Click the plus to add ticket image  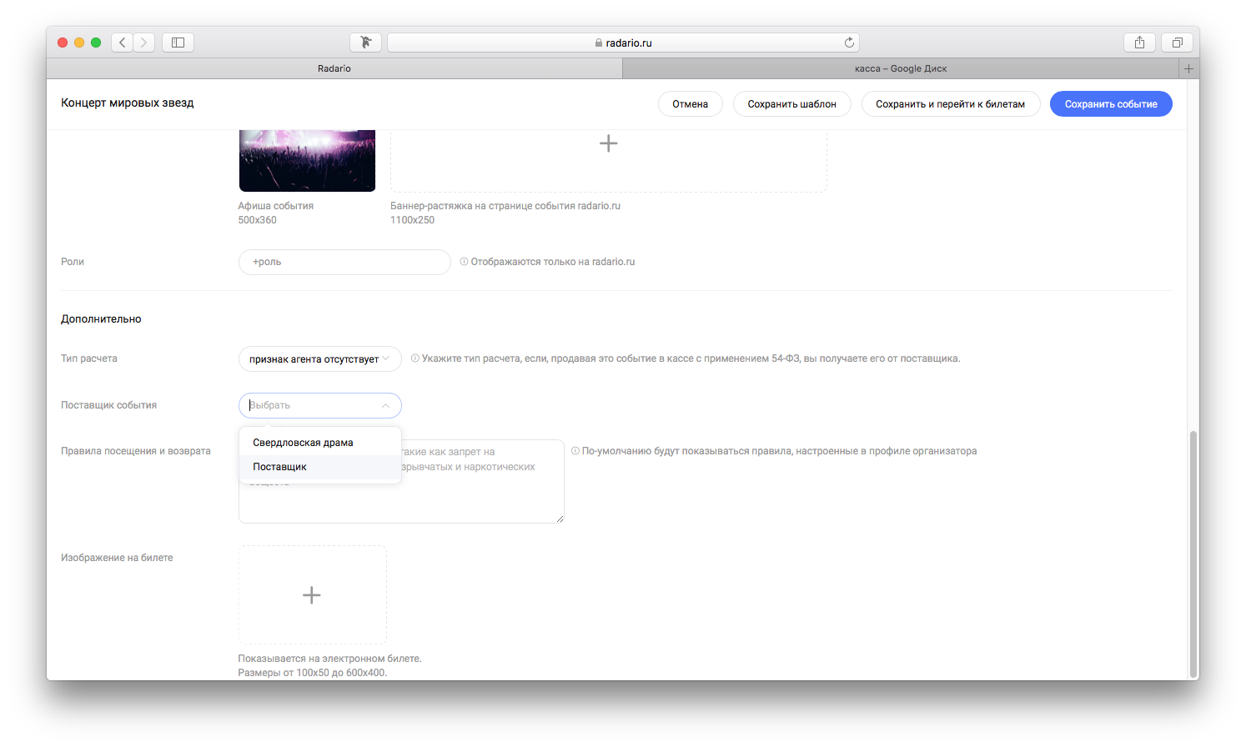click(x=312, y=594)
